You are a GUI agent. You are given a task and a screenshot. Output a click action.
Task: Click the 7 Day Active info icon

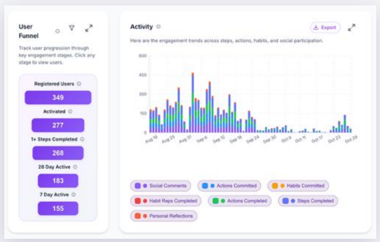click(74, 195)
